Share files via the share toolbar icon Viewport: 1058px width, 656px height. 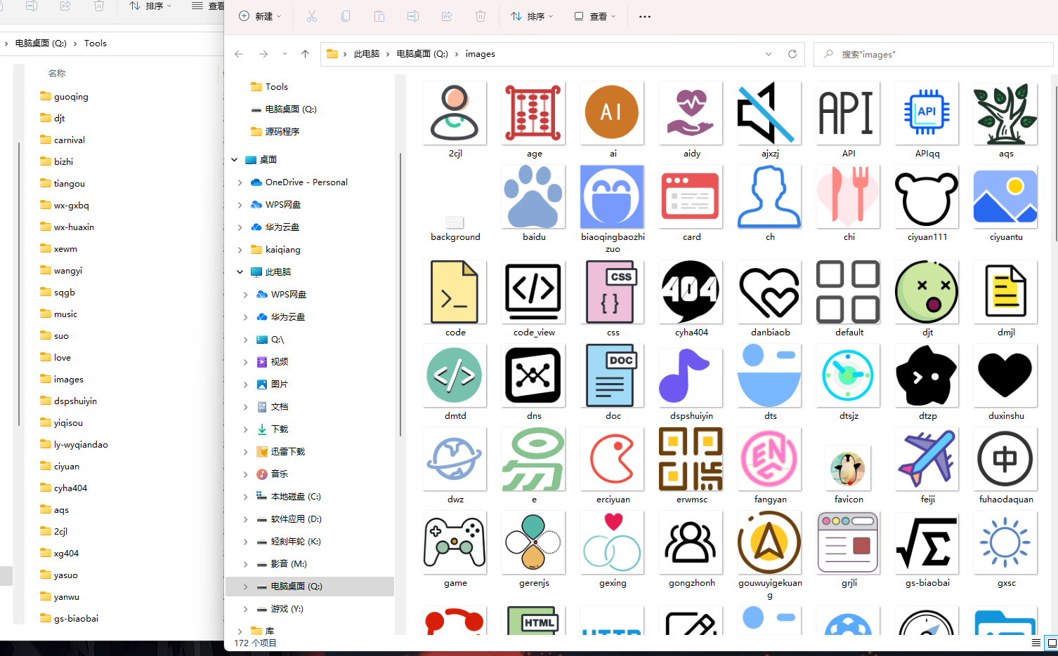pos(446,15)
